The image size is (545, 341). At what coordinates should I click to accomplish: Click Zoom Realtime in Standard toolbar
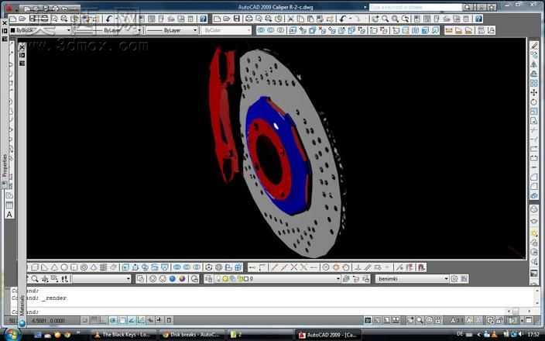(x=385, y=19)
